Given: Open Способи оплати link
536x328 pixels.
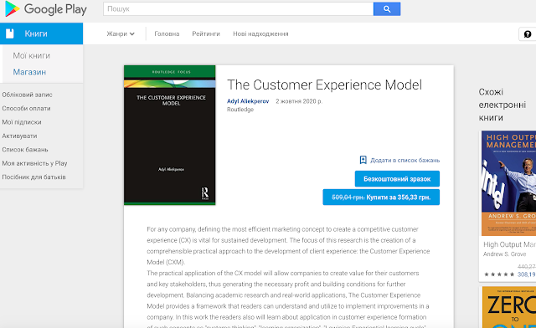Looking at the screenshot, I should [26, 108].
